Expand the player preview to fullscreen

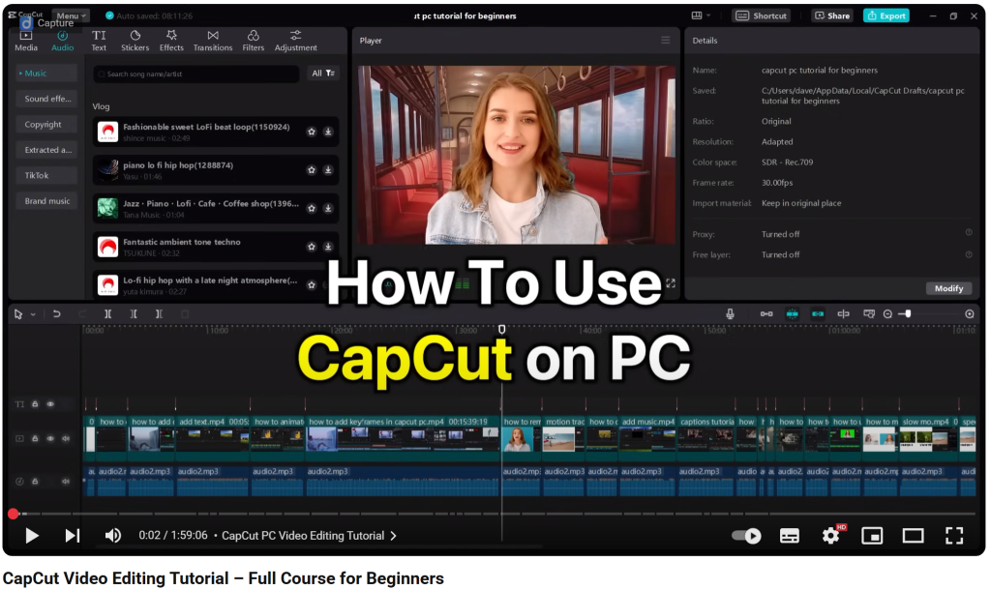(670, 283)
